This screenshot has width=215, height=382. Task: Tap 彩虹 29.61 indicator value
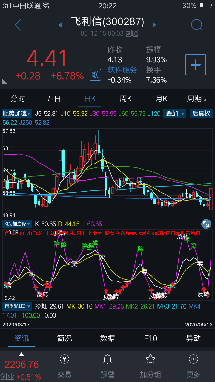coord(49,306)
